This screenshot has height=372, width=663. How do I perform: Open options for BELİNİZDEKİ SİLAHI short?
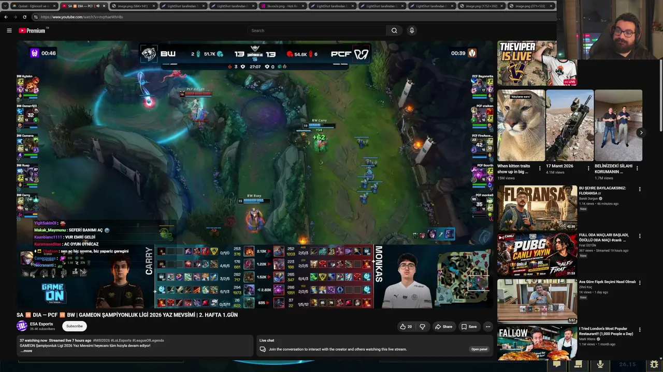click(637, 168)
